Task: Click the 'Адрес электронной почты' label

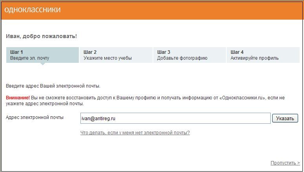Action: coord(35,117)
